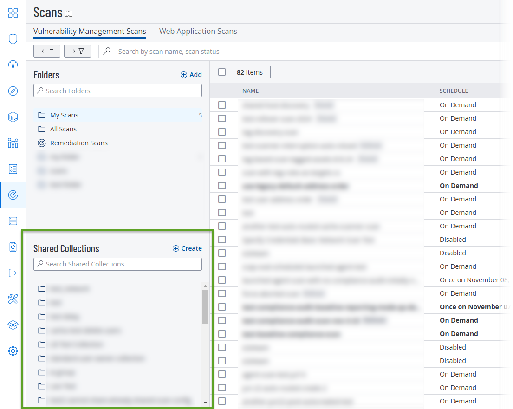The width and height of the screenshot is (513, 409).
Task: Expand the filter panel button
Action: [x=78, y=51]
